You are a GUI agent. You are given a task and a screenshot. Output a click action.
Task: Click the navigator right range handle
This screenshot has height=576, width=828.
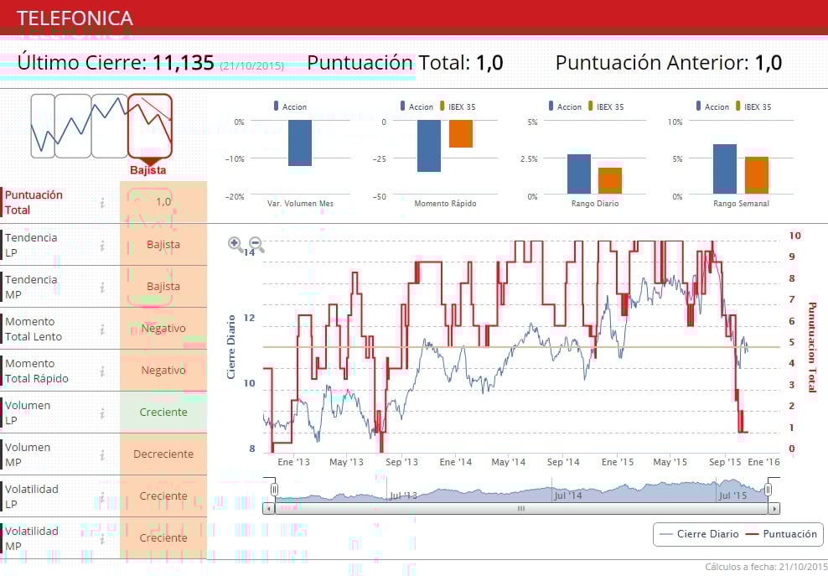(768, 490)
